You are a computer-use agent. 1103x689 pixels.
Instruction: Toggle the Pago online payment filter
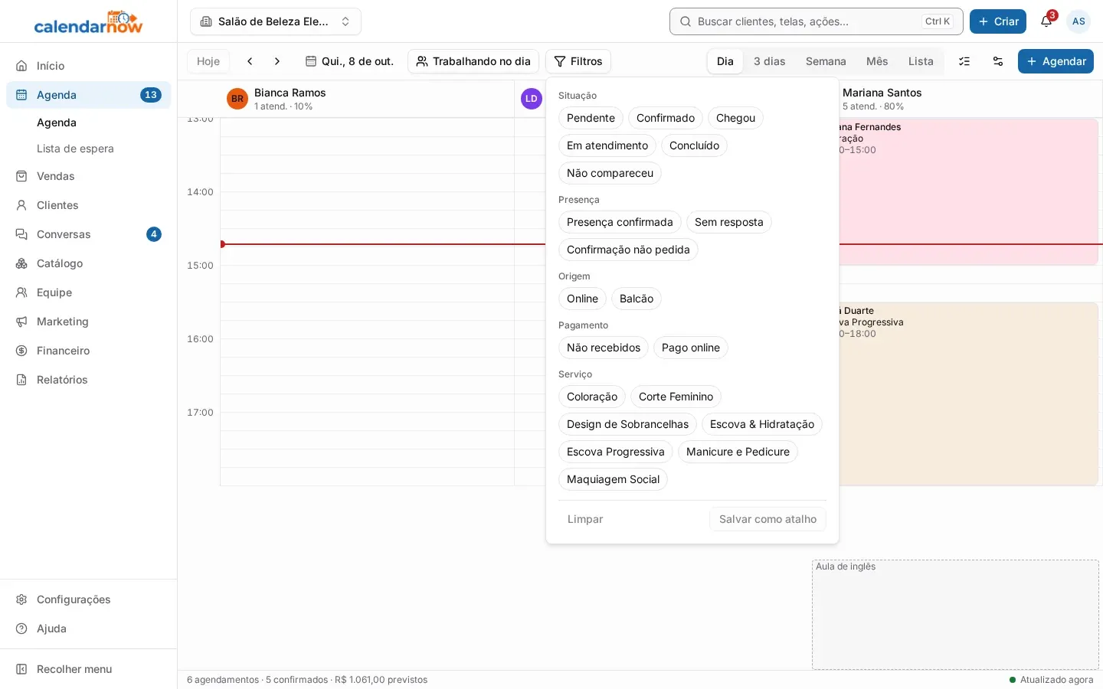[x=691, y=348]
